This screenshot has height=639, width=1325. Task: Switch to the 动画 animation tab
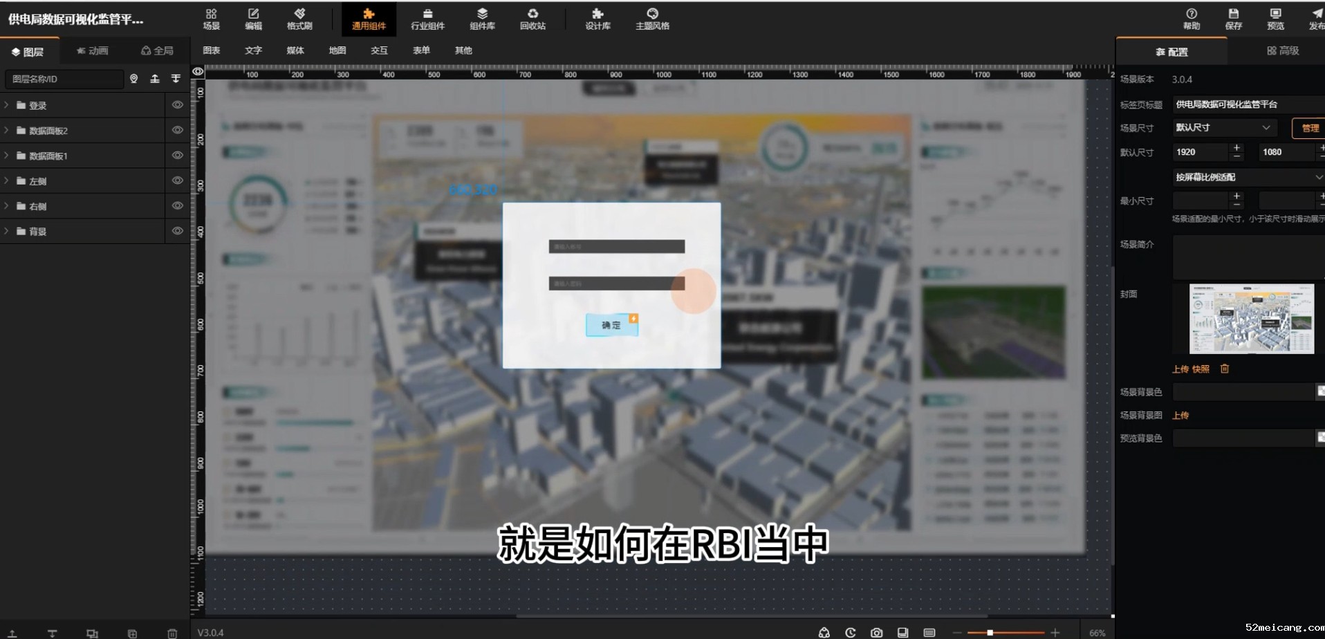point(93,50)
